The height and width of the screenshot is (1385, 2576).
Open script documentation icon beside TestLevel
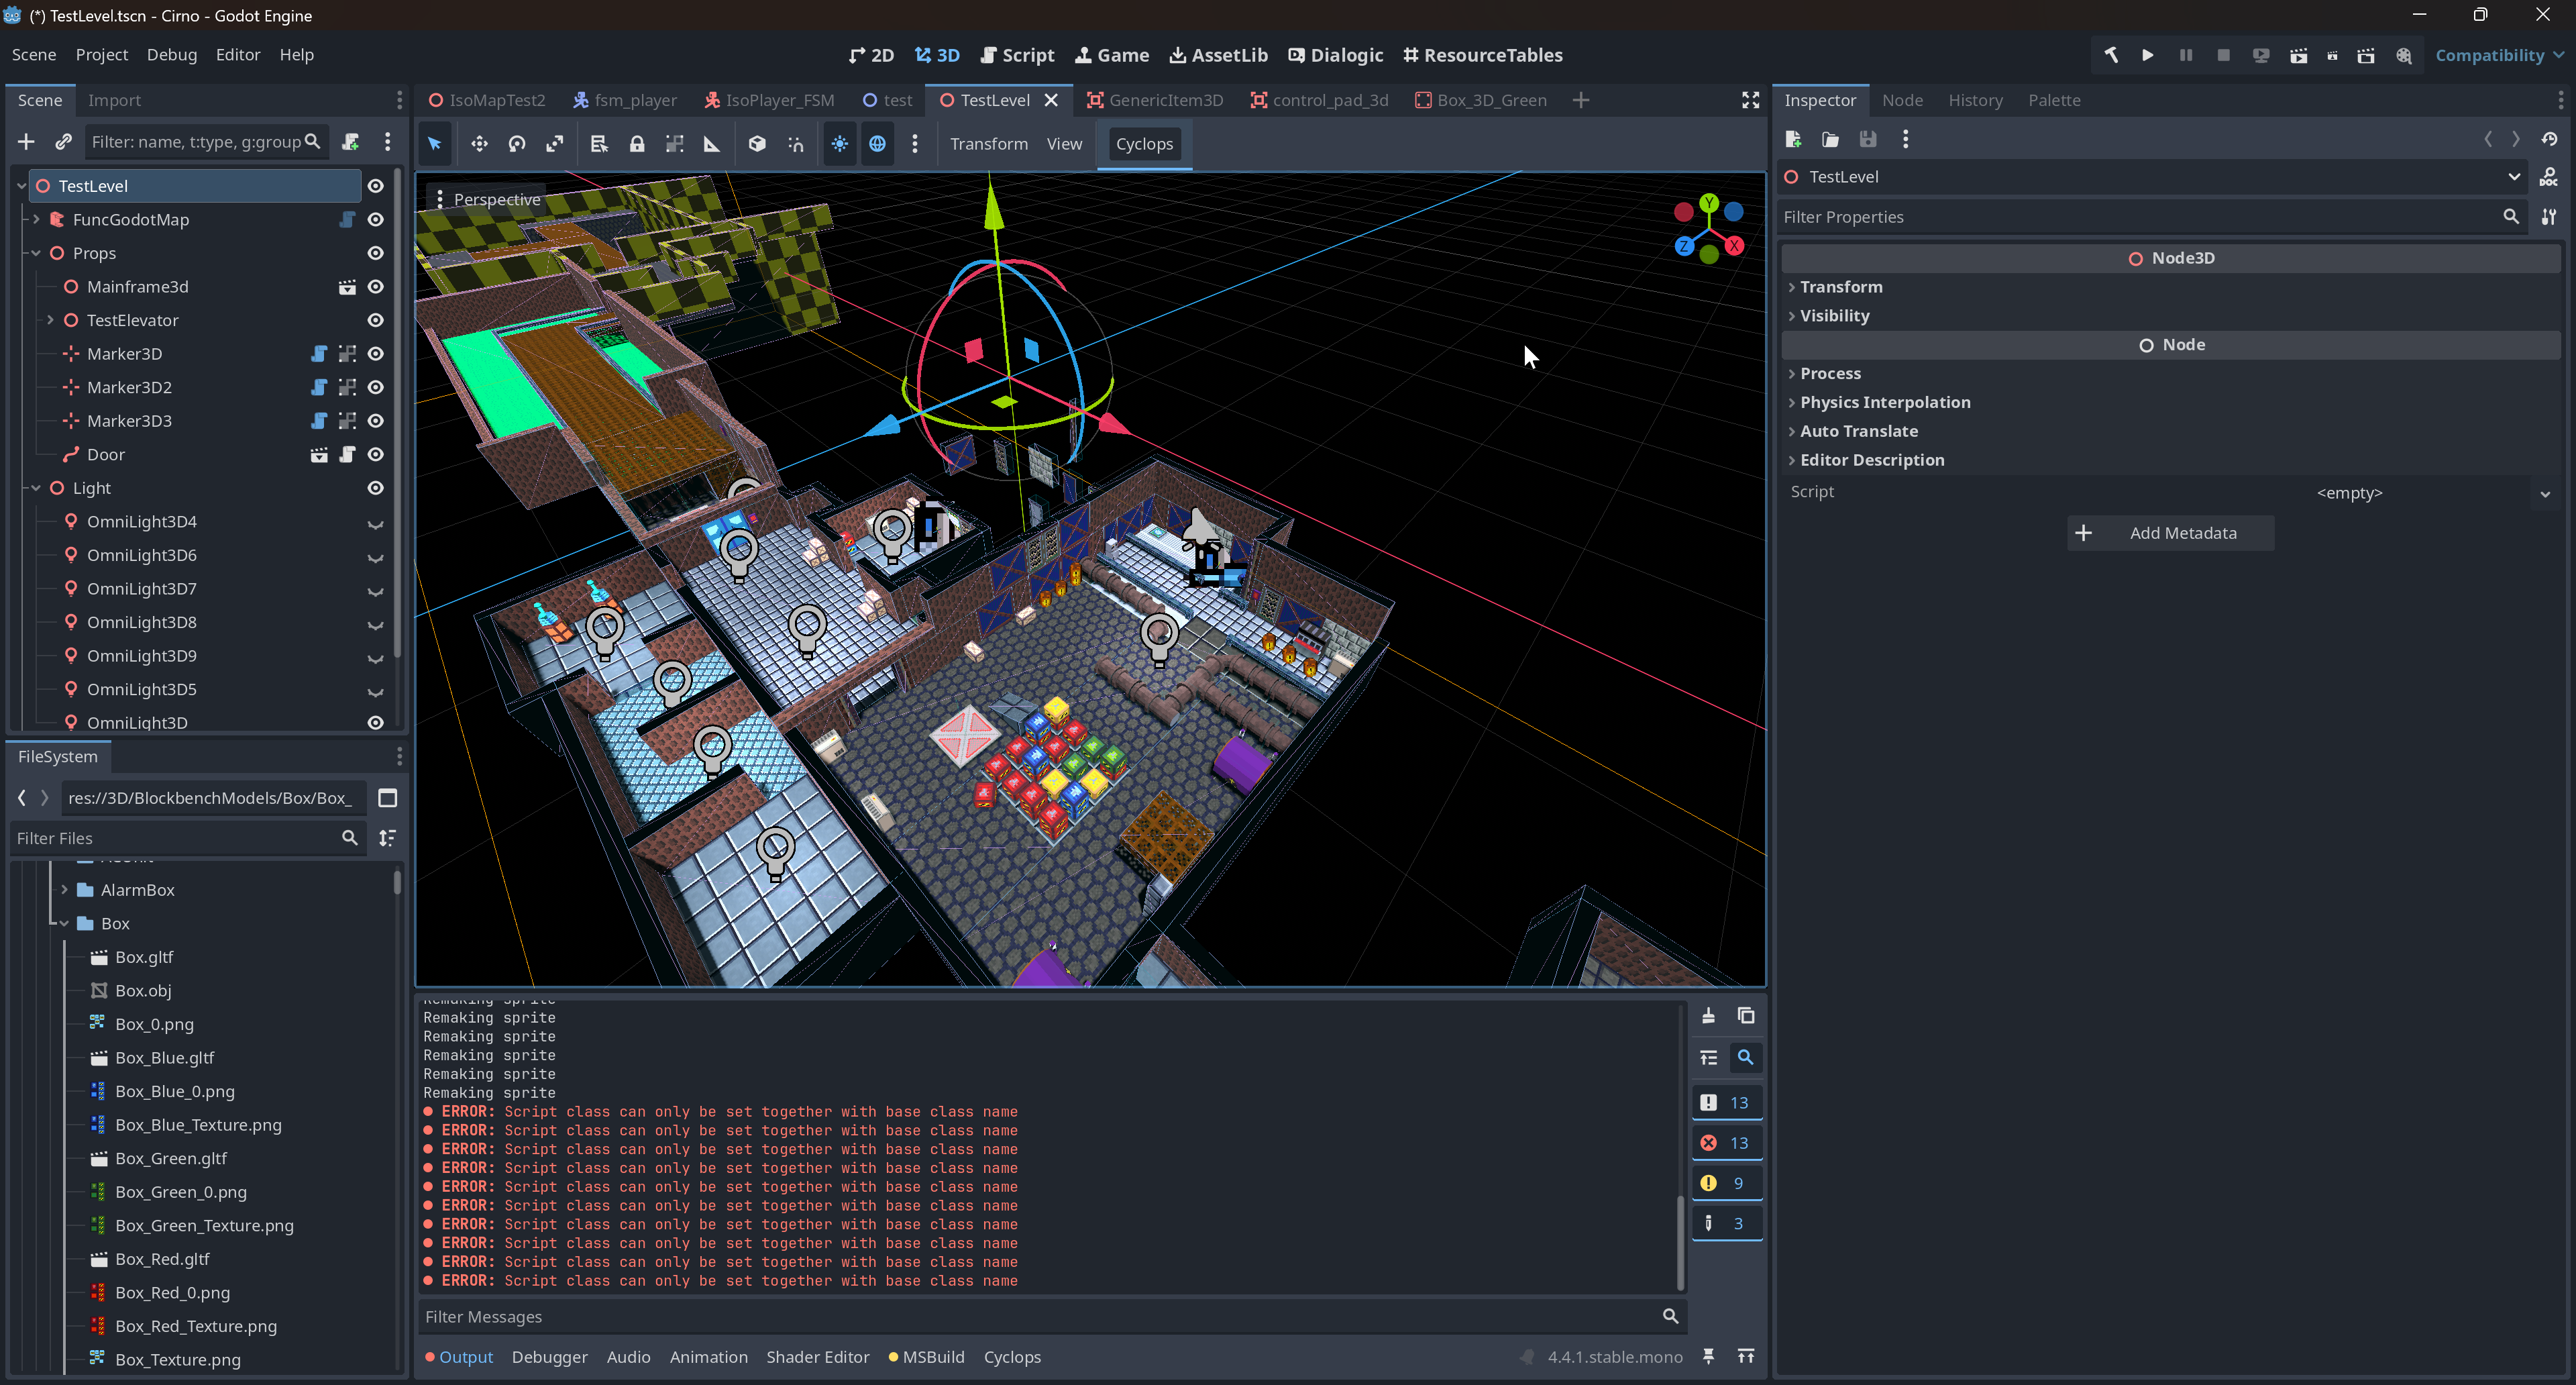(x=2548, y=177)
